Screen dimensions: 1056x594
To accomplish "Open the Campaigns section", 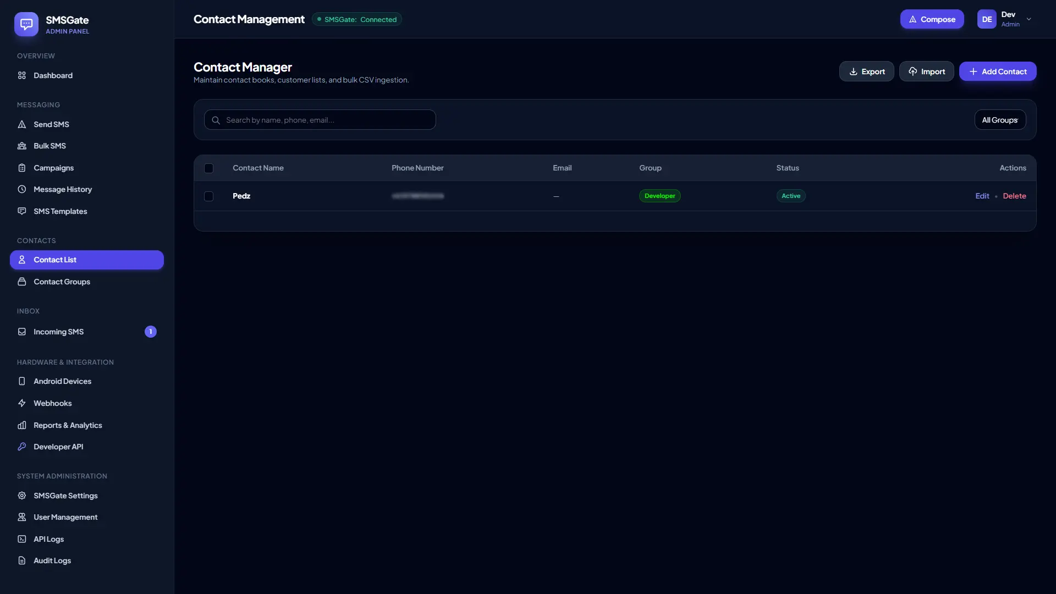I will pyautogui.click(x=87, y=168).
